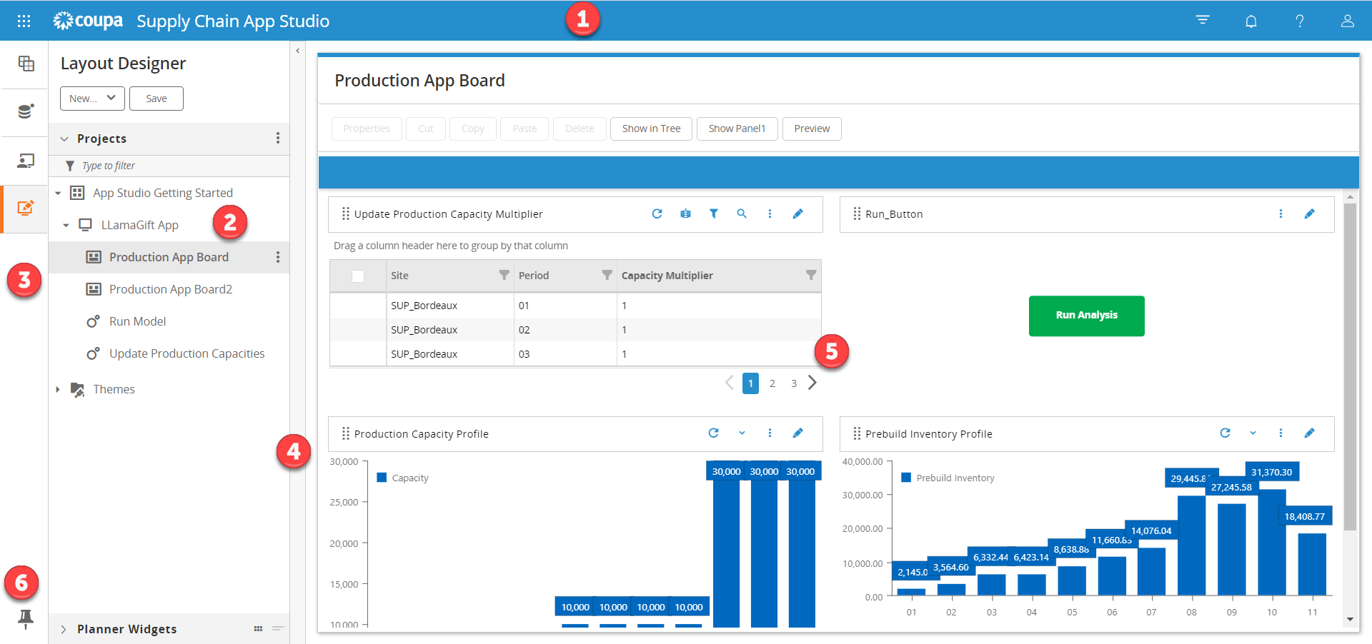This screenshot has width=1372, height=644.
Task: Click the pin icon at sidebar bottom
Action: pos(26,618)
